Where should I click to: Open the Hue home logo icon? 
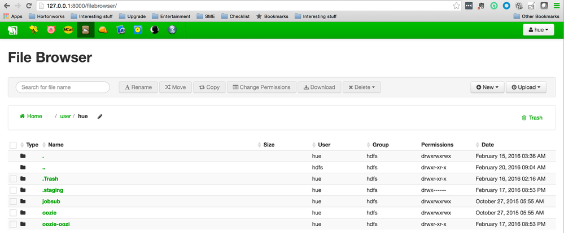click(12, 30)
